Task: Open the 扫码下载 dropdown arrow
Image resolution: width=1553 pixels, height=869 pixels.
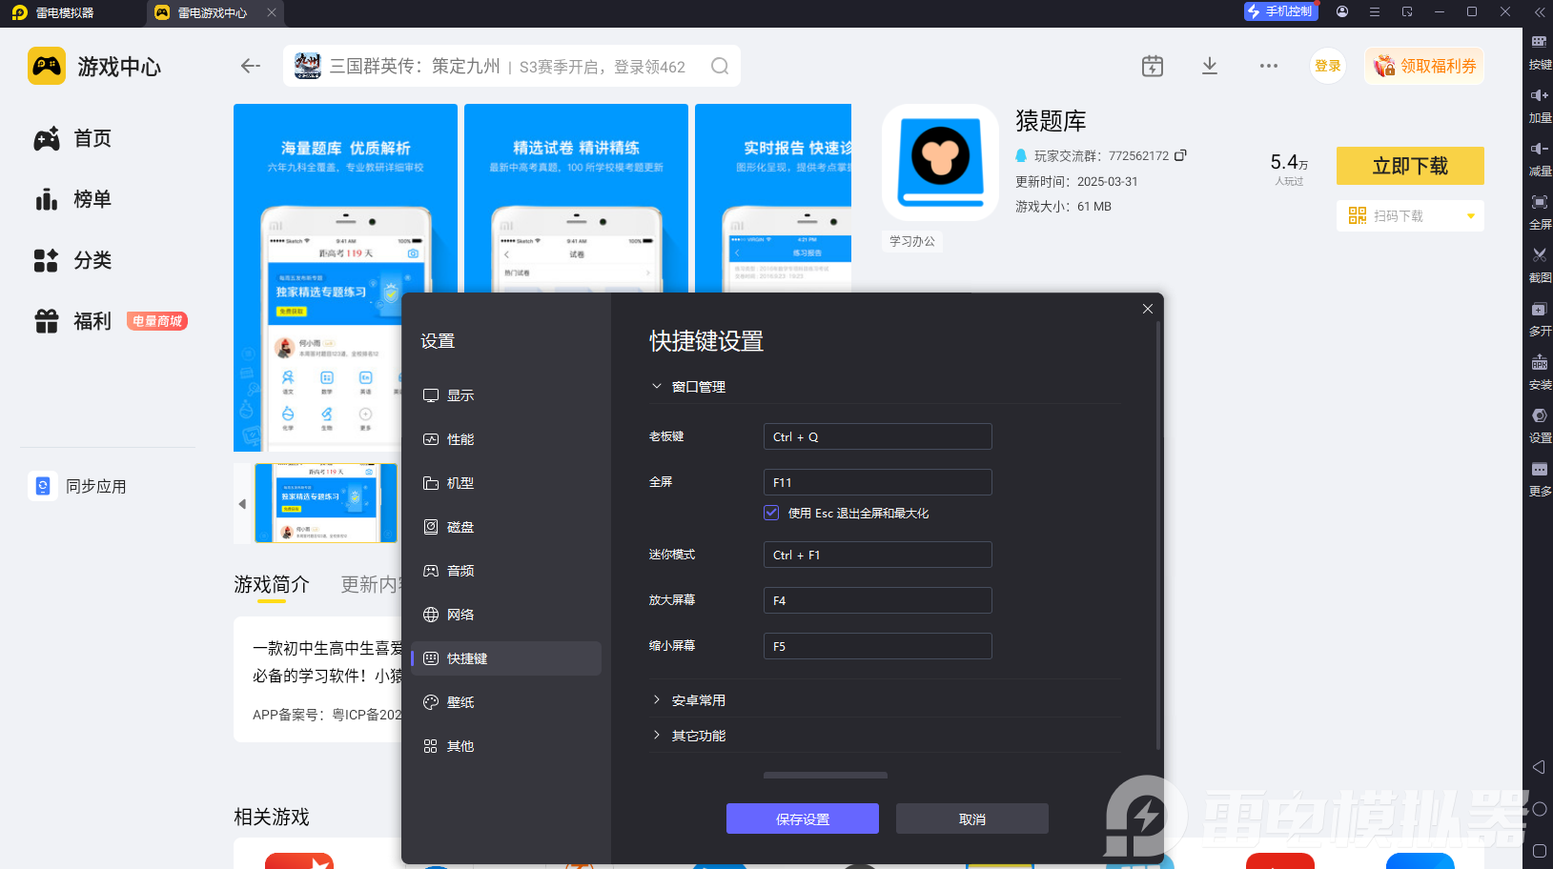Action: tap(1471, 216)
